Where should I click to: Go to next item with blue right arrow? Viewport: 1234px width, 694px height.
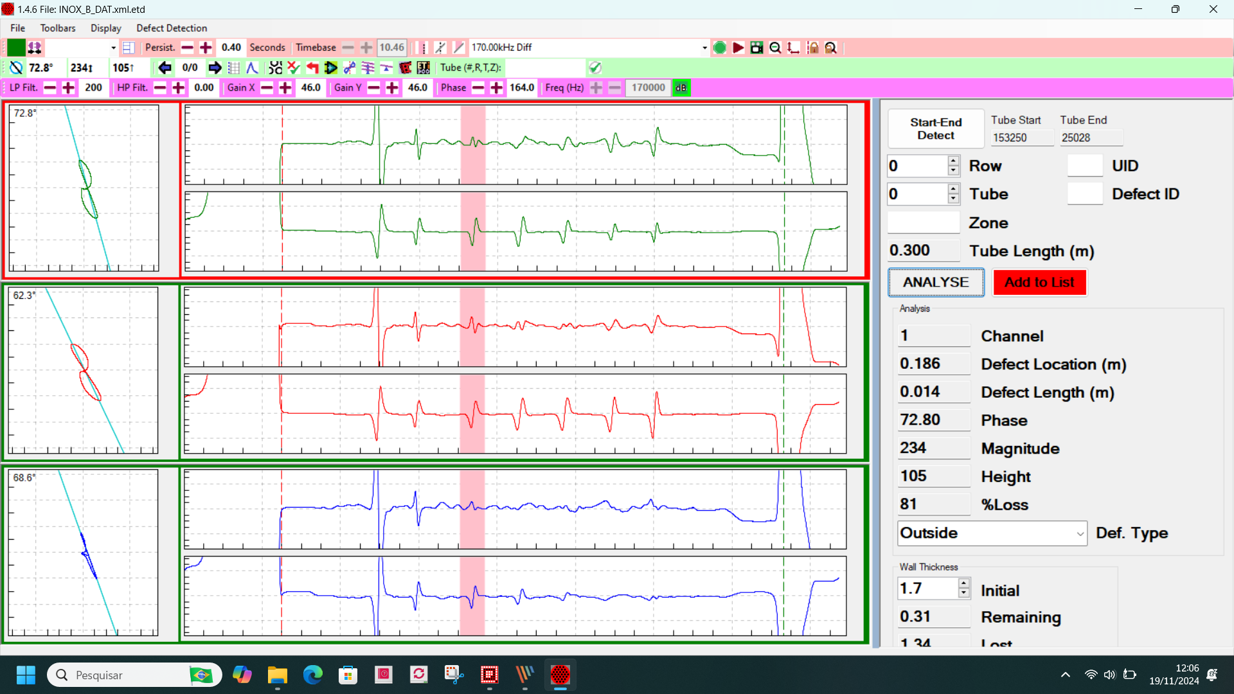(215, 67)
